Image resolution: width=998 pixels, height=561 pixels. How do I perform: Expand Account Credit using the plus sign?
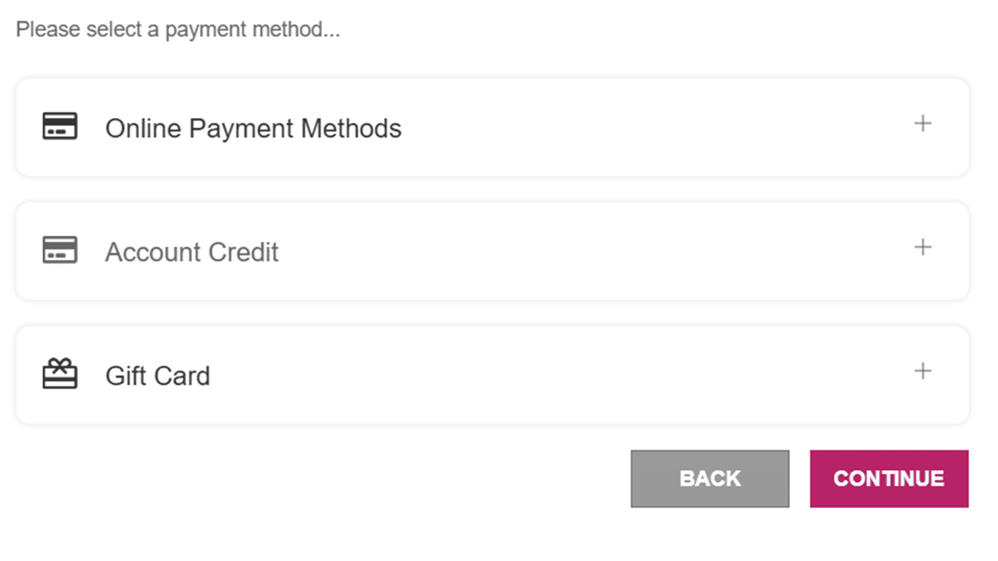point(923,247)
